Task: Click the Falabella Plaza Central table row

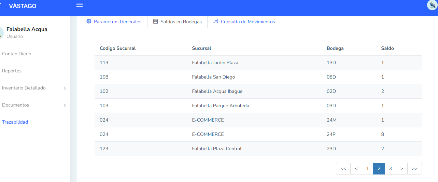Action: pos(217,149)
